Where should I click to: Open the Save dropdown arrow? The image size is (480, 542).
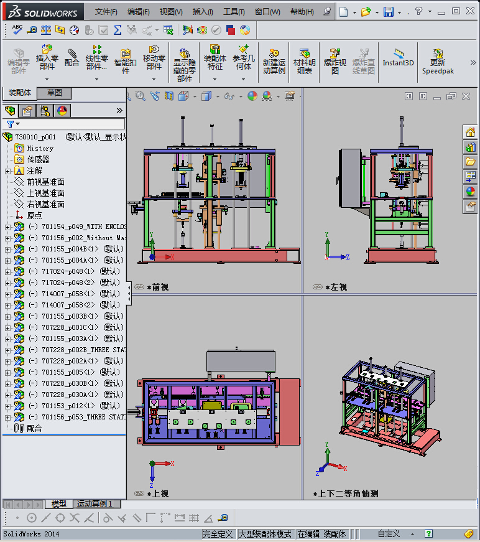[x=400, y=12]
